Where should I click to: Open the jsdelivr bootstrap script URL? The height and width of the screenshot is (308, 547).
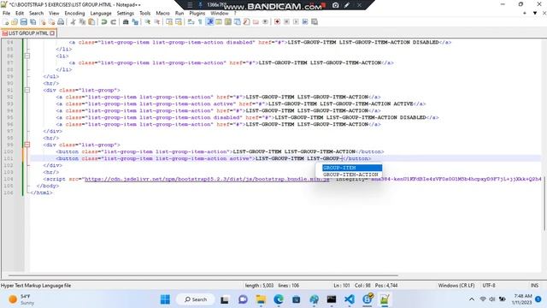click(x=207, y=179)
